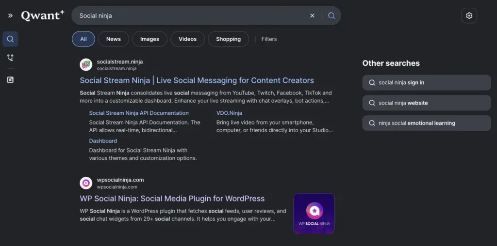Open the WP Social Ninja thumbnail image
497x246 pixels.
pyautogui.click(x=314, y=214)
